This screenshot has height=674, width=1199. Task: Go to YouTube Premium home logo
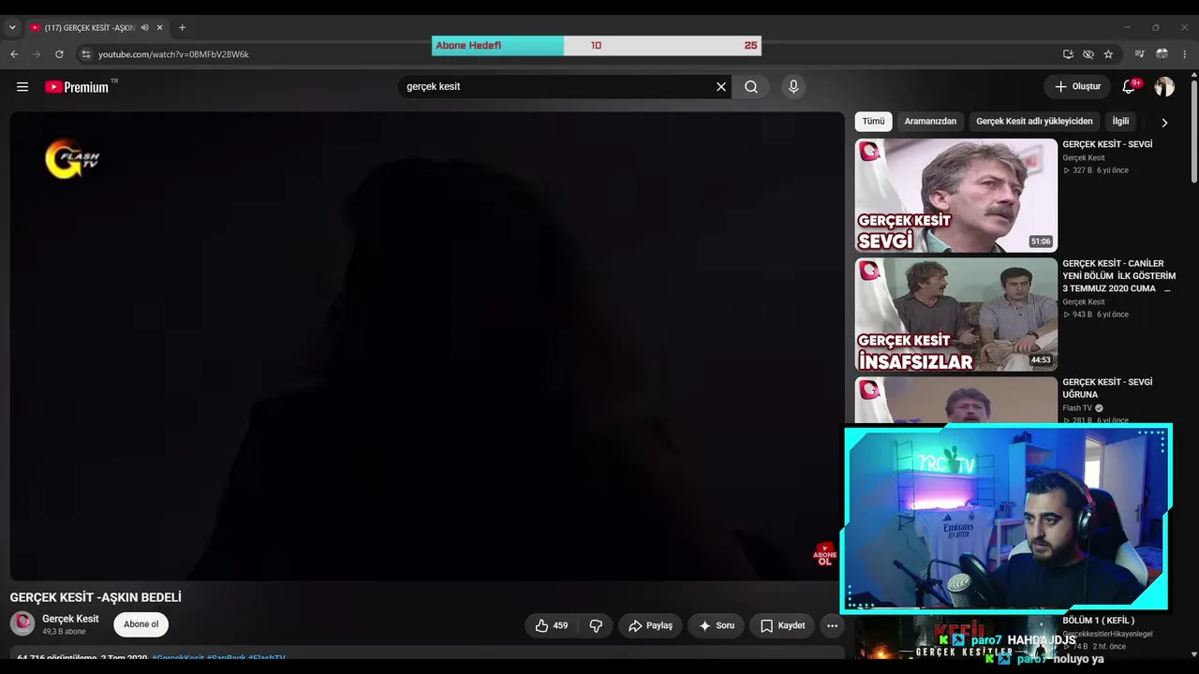tap(78, 87)
